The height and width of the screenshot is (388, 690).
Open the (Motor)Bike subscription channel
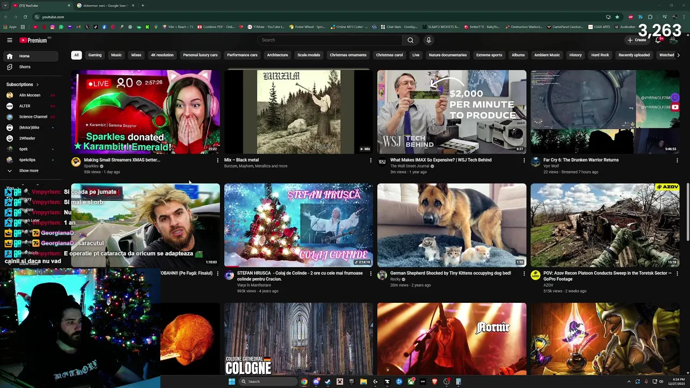(30, 127)
